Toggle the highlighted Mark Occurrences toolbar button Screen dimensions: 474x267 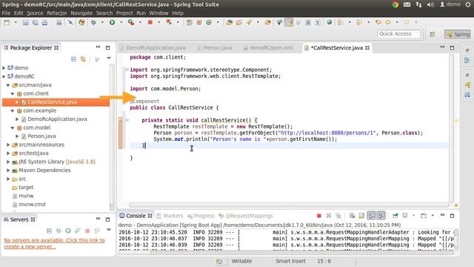289,22
